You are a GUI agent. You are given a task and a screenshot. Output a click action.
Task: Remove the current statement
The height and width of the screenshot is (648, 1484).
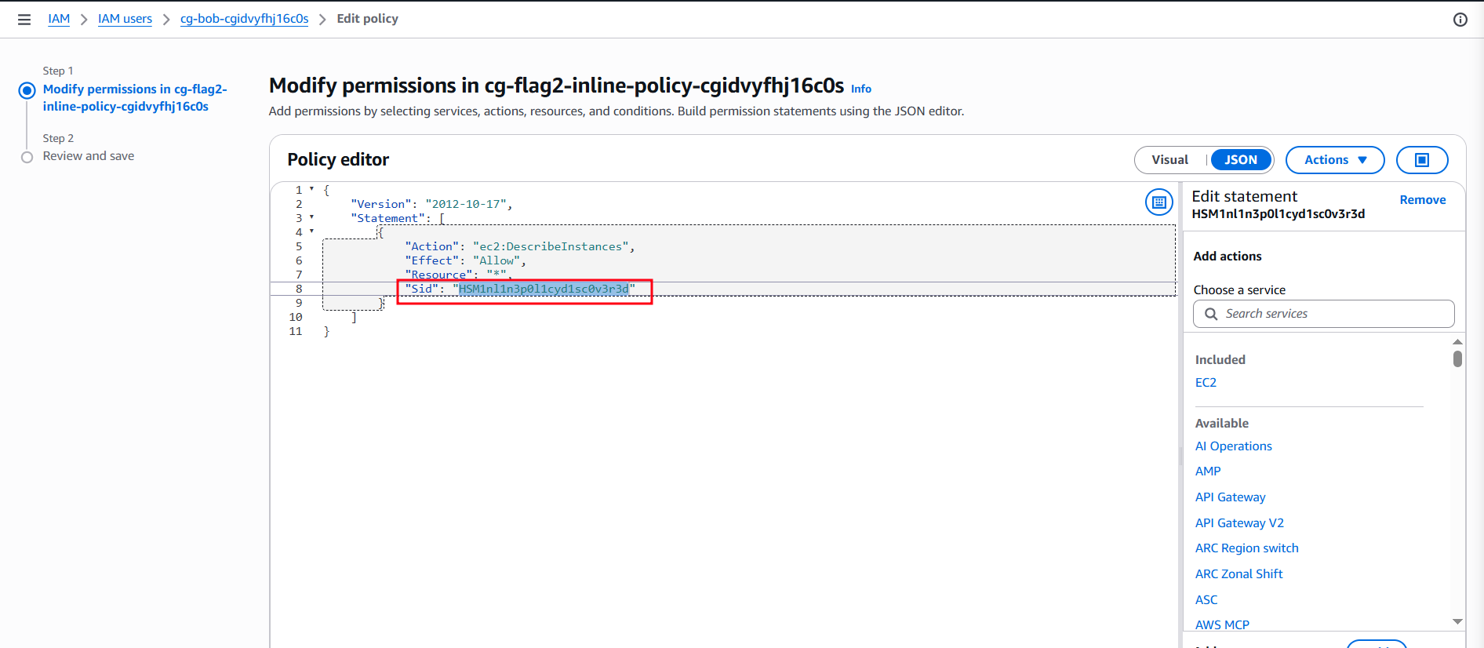tap(1422, 200)
